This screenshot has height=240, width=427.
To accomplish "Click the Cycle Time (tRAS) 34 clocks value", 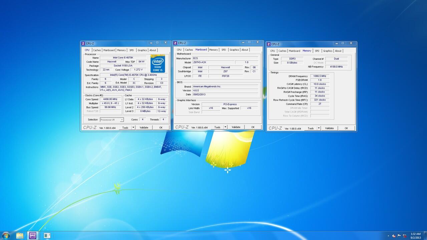I will [320, 96].
